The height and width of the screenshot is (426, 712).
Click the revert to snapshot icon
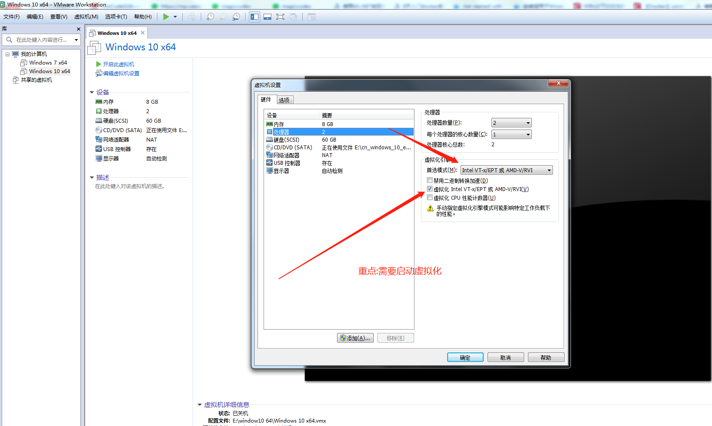pyautogui.click(x=223, y=17)
